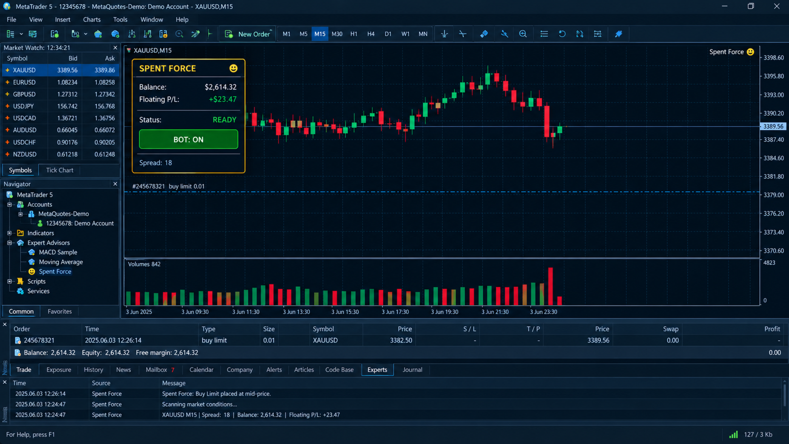Click the blue buy limit order line
The image size is (789, 444).
[442, 192]
